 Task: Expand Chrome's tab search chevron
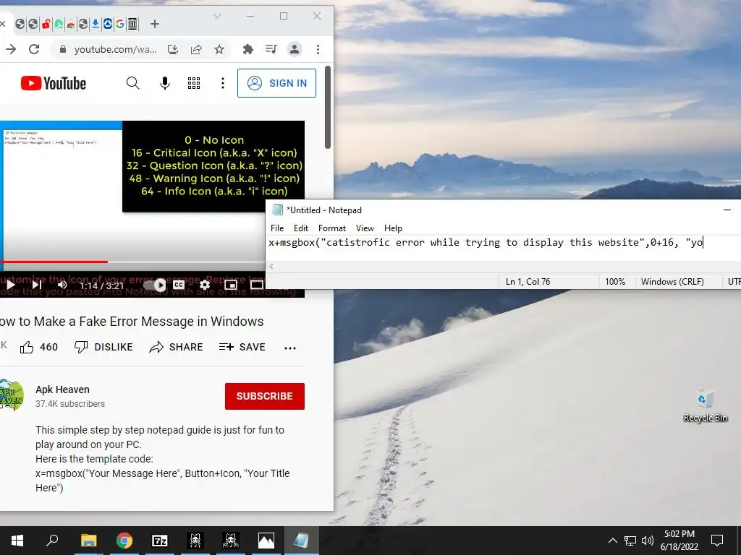click(217, 16)
